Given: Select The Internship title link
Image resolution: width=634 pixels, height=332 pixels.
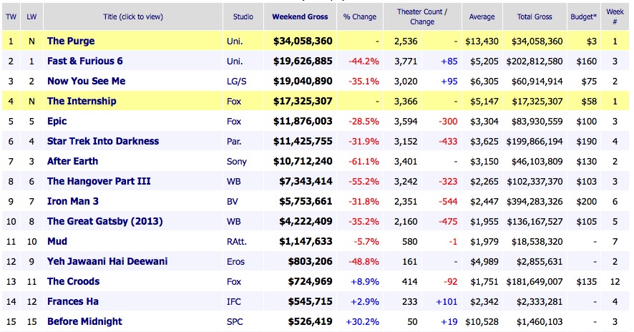Looking at the screenshot, I should coord(82,101).
